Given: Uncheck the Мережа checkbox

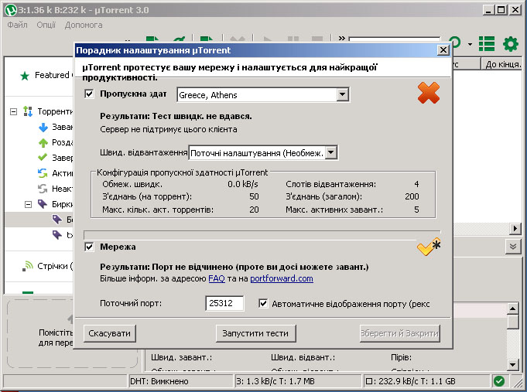Looking at the screenshot, I should coord(89,247).
